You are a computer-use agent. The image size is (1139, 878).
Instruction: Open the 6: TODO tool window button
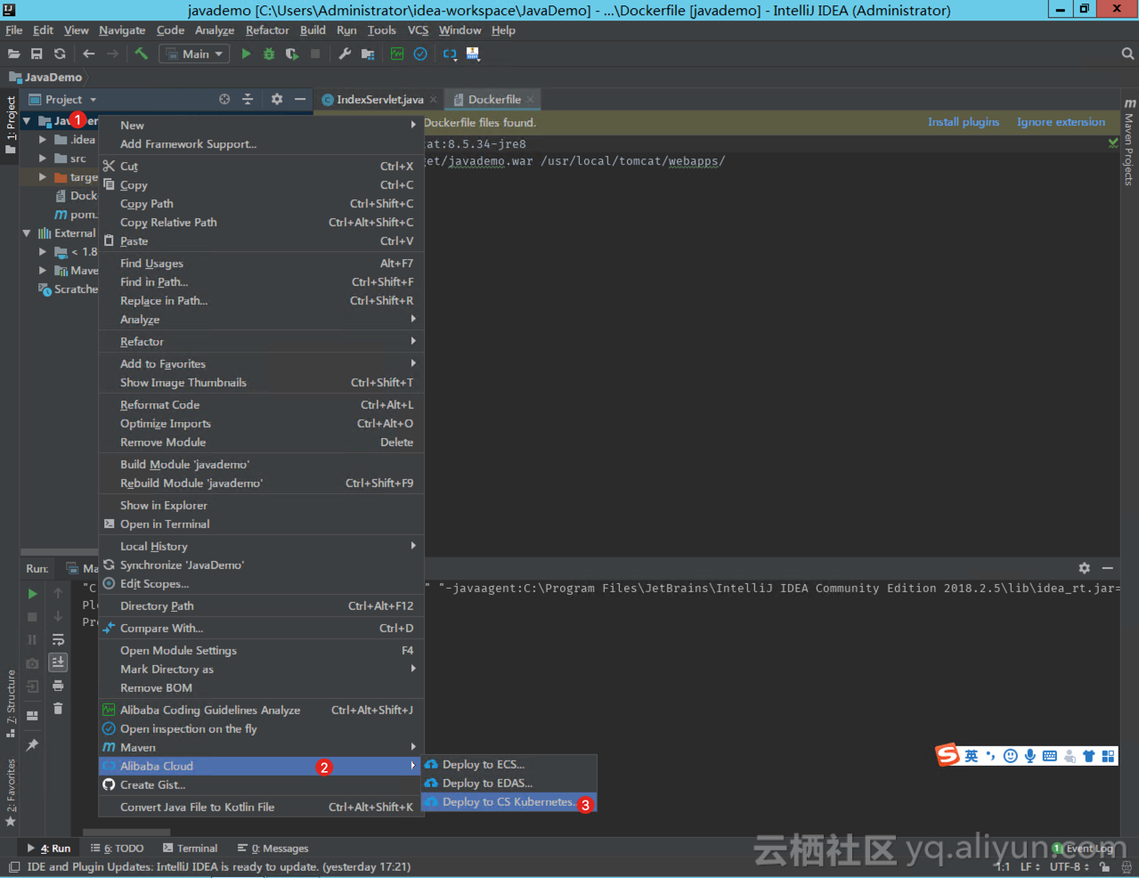coord(117,849)
